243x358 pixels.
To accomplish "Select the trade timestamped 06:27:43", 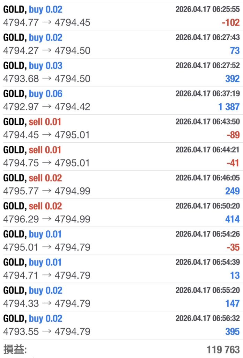I will 207,37.
